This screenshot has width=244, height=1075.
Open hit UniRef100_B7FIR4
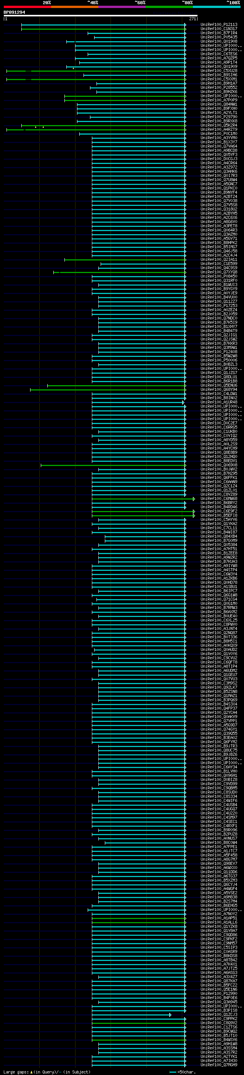tap(219, 33)
